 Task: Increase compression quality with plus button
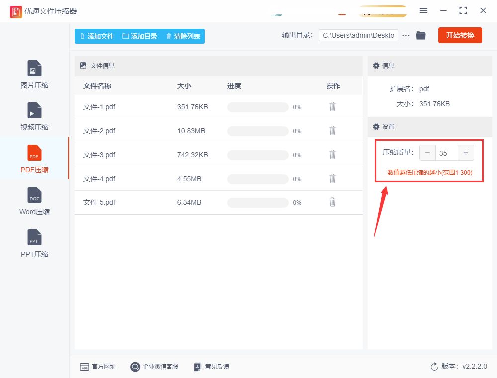coord(466,153)
